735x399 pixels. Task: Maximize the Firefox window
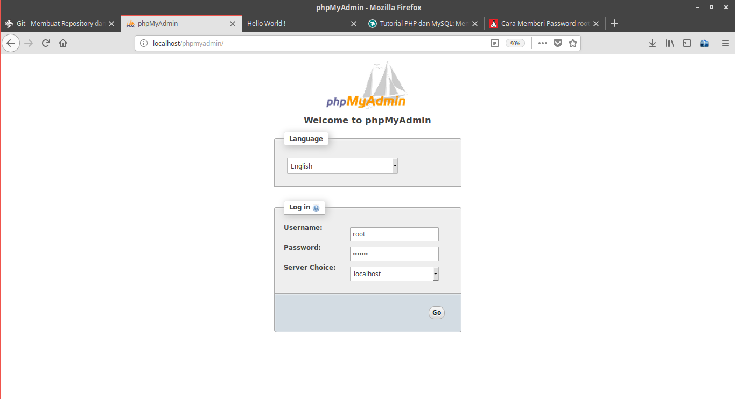point(711,8)
